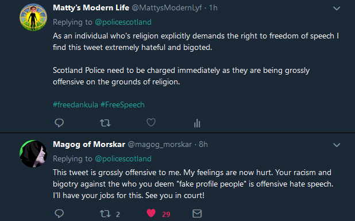Image resolution: width=355 pixels, height=221 pixels.
Task: Retweet Matty's Modern Life tweet
Action: pyautogui.click(x=105, y=123)
